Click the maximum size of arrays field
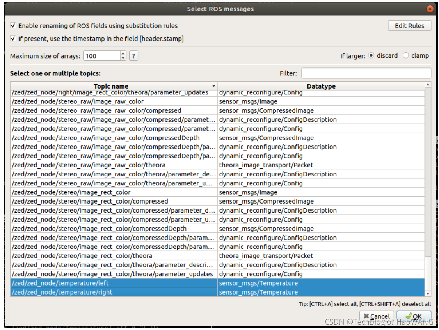This screenshot has width=439, height=330. pyautogui.click(x=102, y=56)
